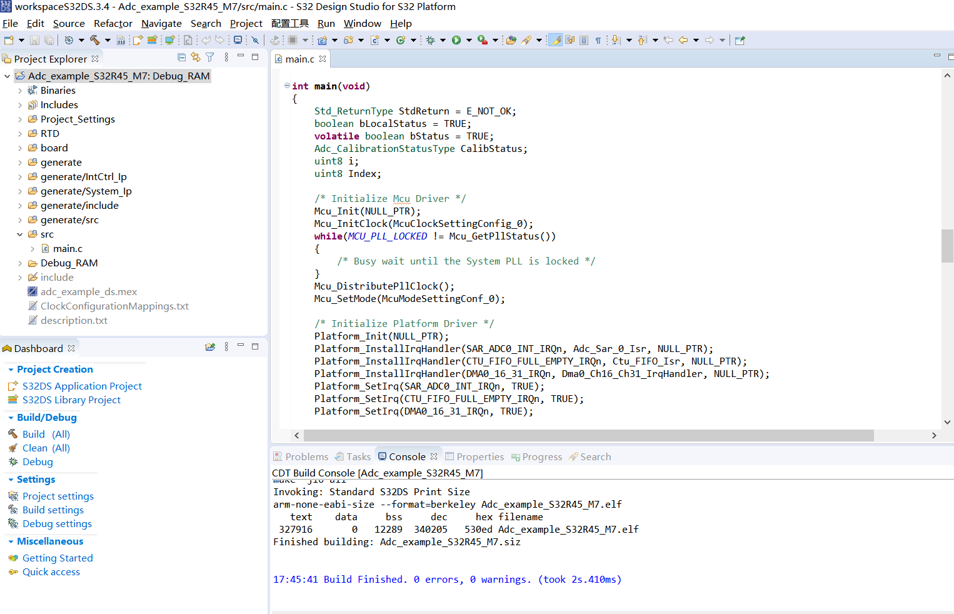Screen dimensions: 954x614
Task: Click the Build (All) dashboard link
Action: pos(46,435)
